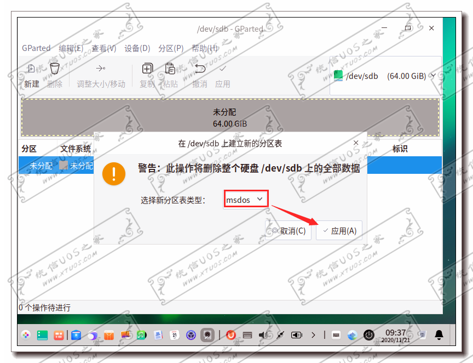The width and height of the screenshot is (473, 363).
Task: Open the View (查看) menu
Action: pos(104,48)
